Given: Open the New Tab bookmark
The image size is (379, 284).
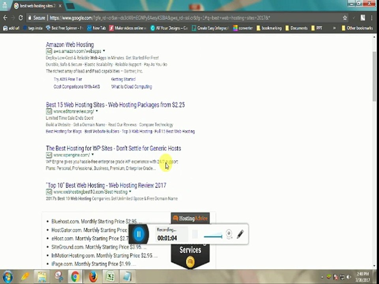Looking at the screenshot, I should pos(96,28).
